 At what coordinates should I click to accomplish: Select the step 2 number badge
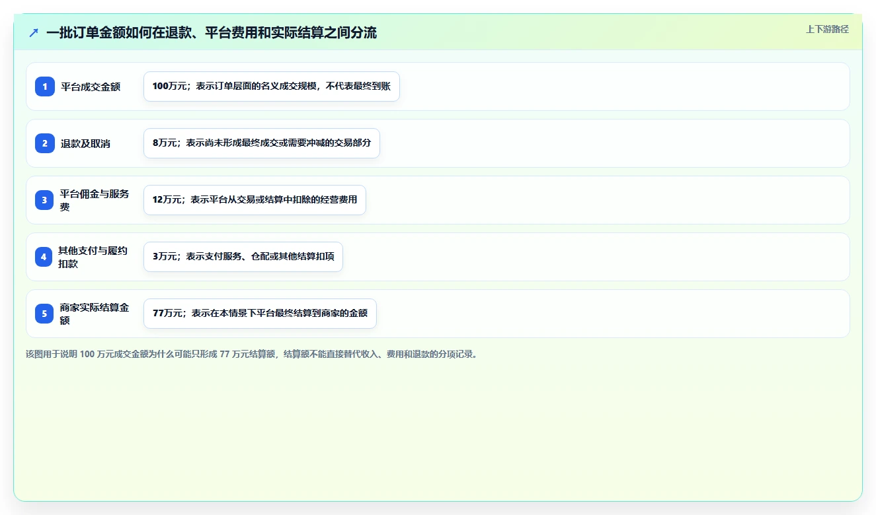coord(45,143)
